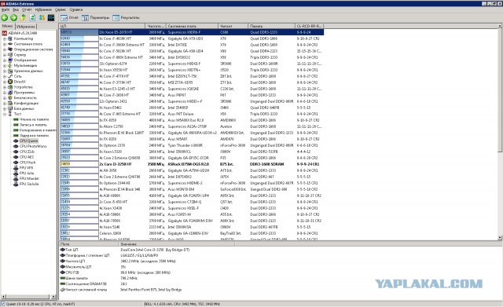
Task: Select the CPU Hash benchmark
Action: [x=28, y=163]
